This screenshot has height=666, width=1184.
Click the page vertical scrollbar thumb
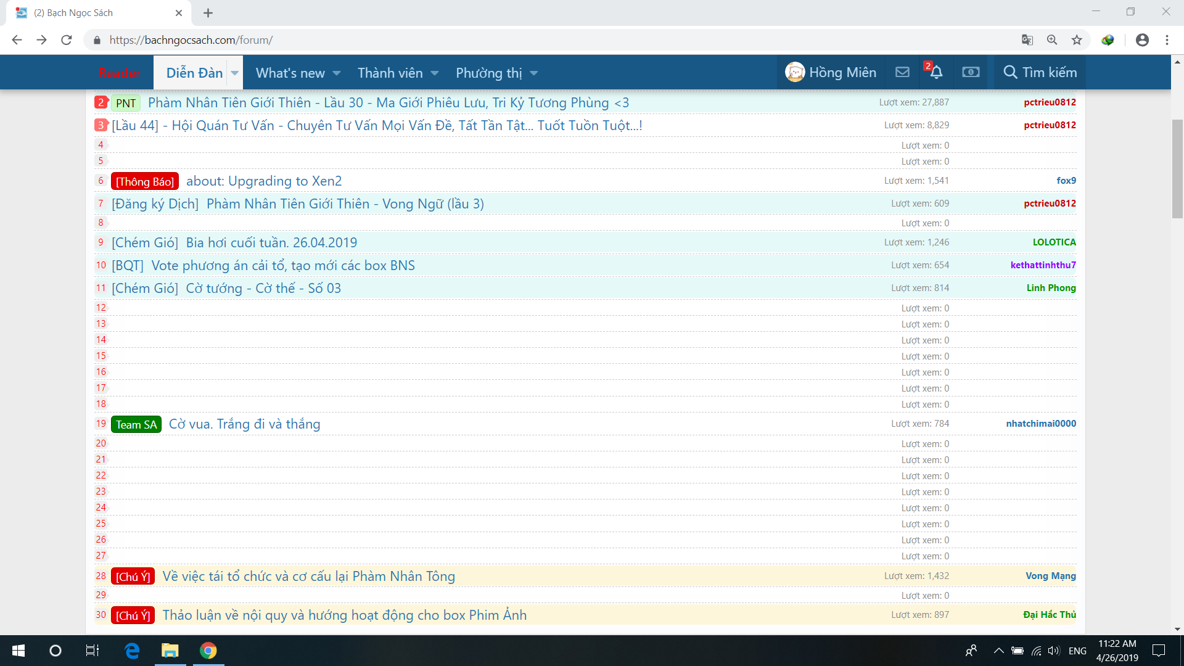(1177, 168)
